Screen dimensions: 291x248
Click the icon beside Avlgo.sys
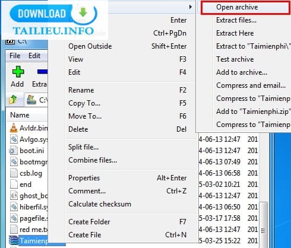14,139
